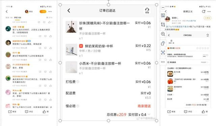Open the layout options icon in the floating toolbar
216x126 pixels.
pyautogui.click(x=163, y=15)
